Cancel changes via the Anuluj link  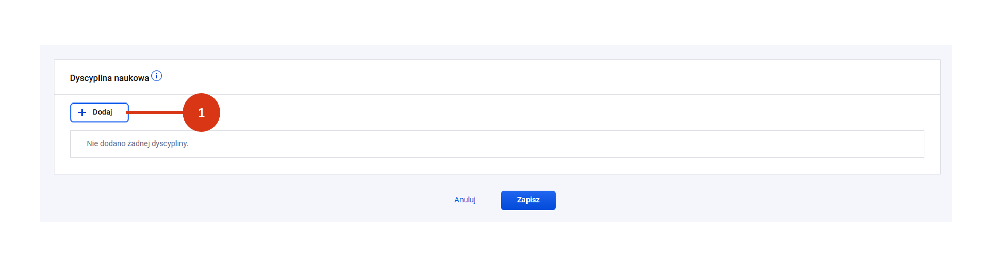pos(465,200)
